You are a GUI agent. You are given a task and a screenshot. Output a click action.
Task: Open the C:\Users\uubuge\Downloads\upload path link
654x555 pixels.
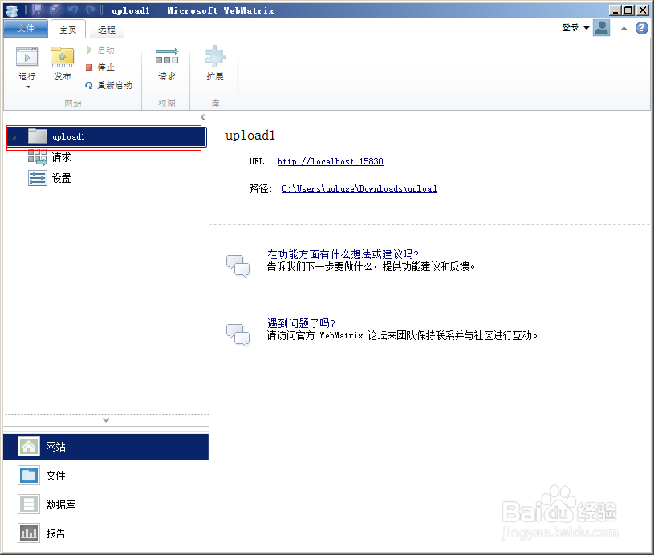359,189
